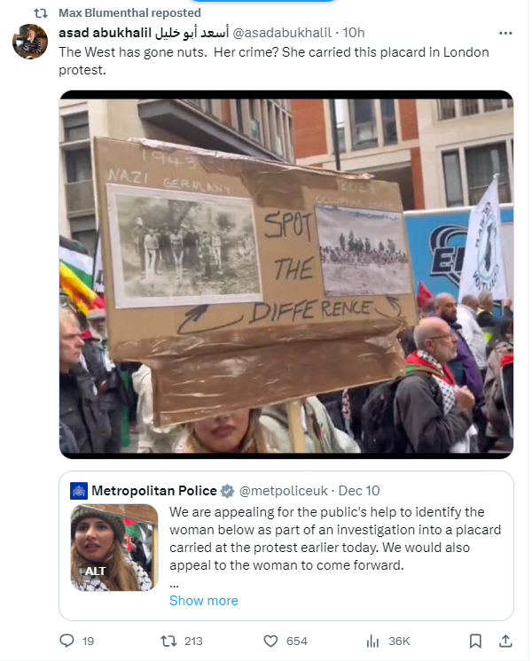532x661 pixels.
Task: Open the 10h timestamp link
Action: [x=354, y=33]
